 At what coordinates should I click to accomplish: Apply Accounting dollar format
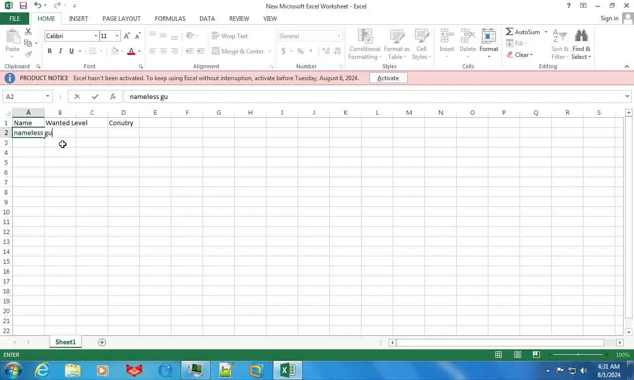283,51
